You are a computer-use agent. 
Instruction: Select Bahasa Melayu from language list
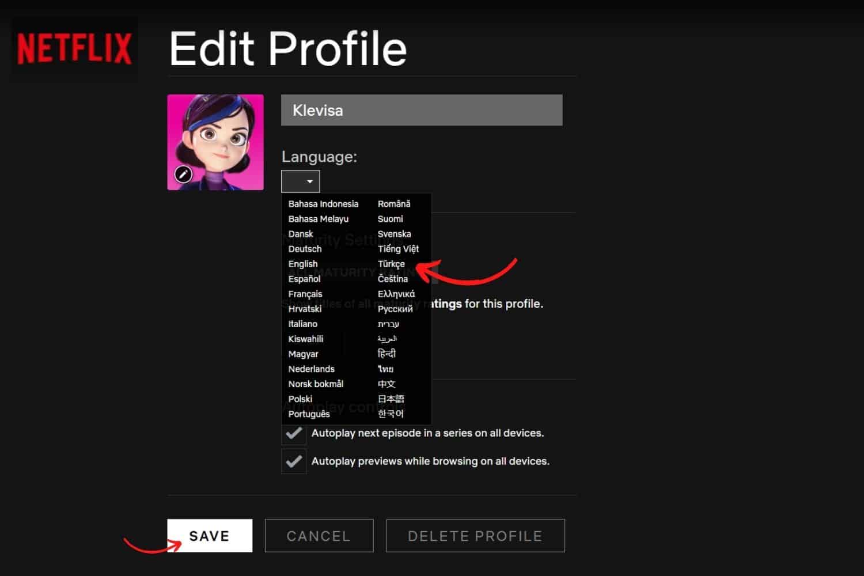point(319,219)
